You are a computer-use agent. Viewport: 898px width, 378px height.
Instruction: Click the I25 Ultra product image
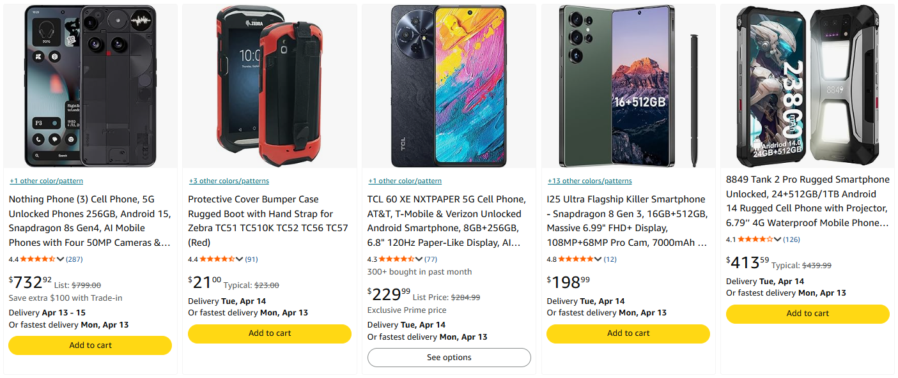(x=628, y=86)
